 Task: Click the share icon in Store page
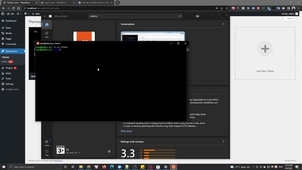point(109,152)
